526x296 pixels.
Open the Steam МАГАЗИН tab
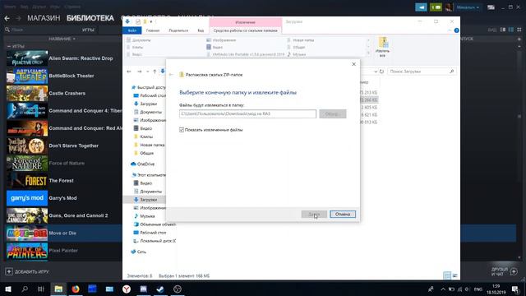[x=44, y=18]
